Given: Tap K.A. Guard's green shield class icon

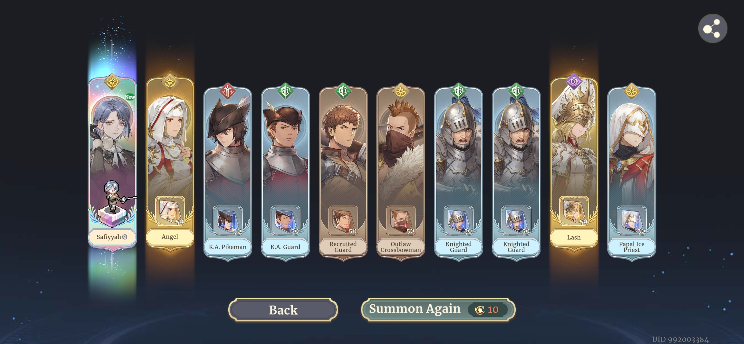Looking at the screenshot, I should (285, 91).
